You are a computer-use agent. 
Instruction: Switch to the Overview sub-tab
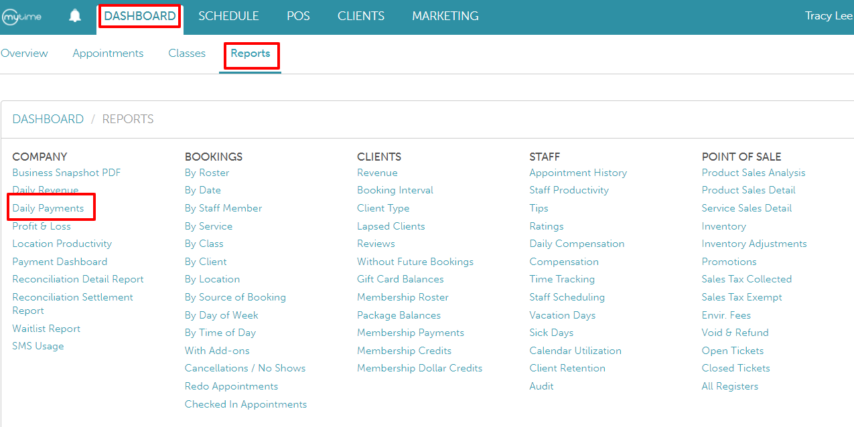pos(24,54)
